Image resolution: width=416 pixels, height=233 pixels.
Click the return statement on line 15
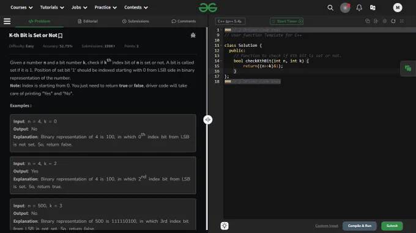point(263,66)
